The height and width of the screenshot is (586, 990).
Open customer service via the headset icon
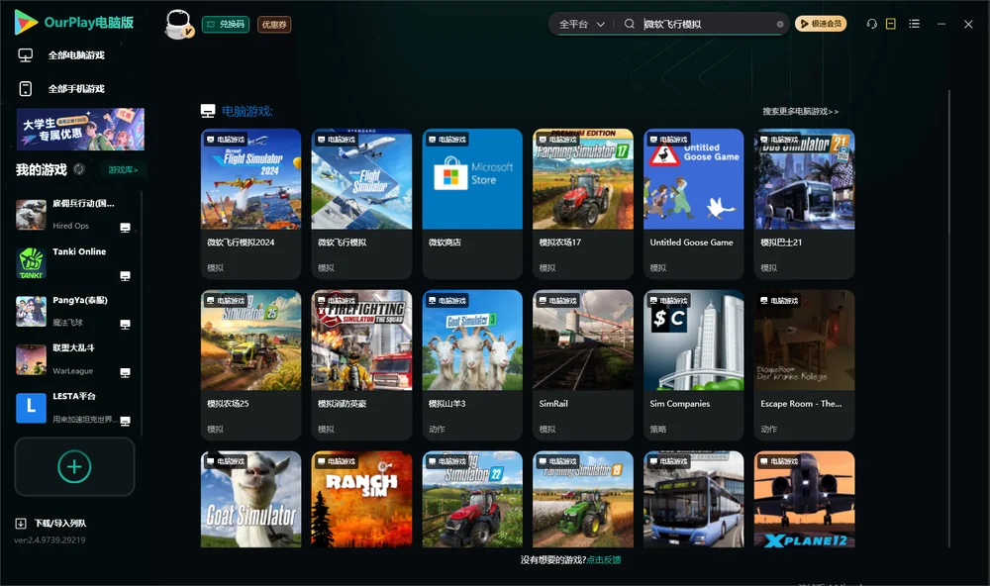coord(871,24)
